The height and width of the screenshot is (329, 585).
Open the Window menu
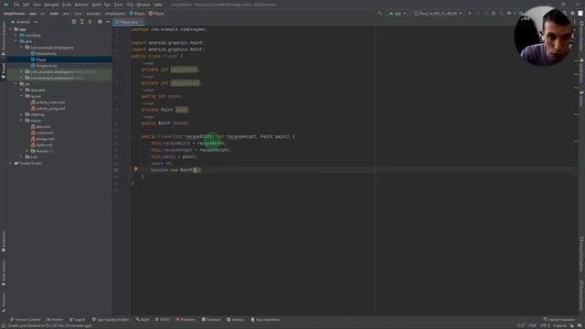[x=144, y=5]
